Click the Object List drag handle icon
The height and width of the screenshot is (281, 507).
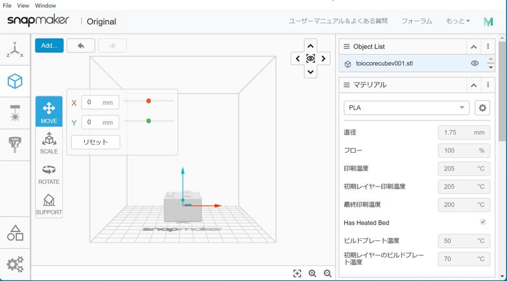pyautogui.click(x=347, y=46)
